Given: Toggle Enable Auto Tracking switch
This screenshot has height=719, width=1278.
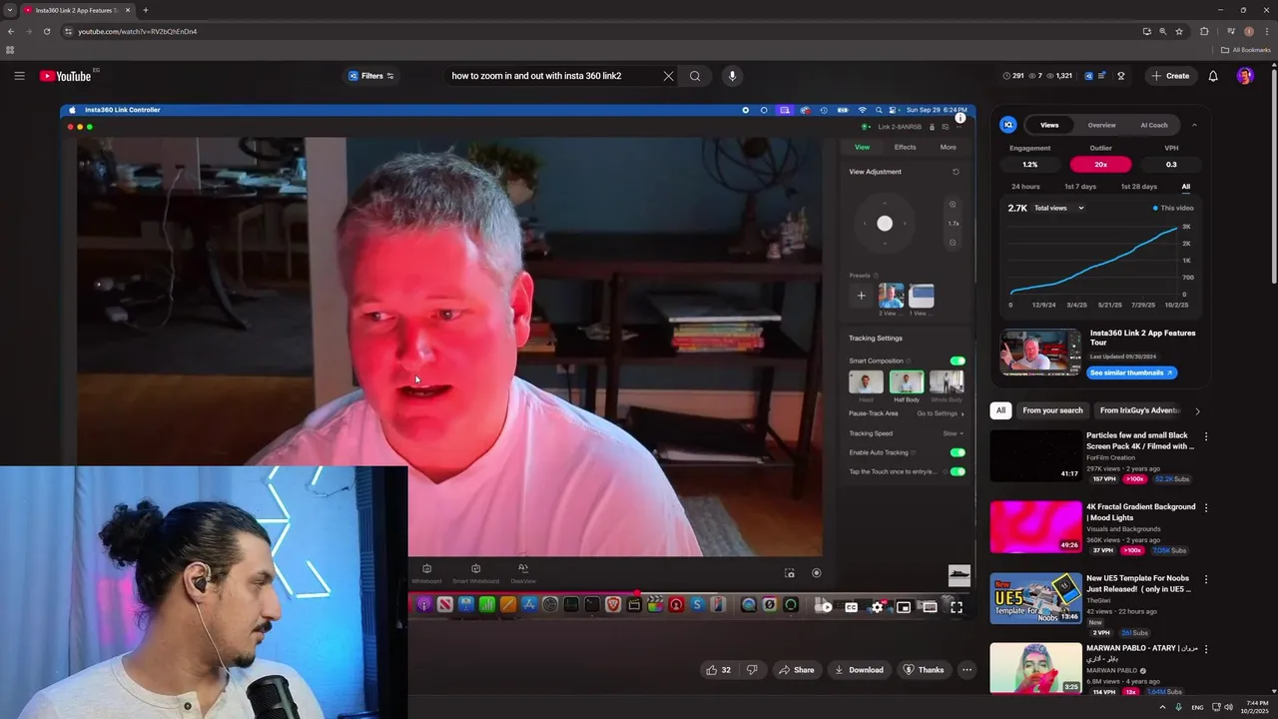Looking at the screenshot, I should tap(958, 452).
